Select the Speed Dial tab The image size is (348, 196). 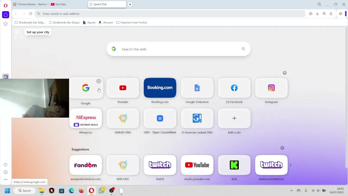pyautogui.click(x=107, y=4)
